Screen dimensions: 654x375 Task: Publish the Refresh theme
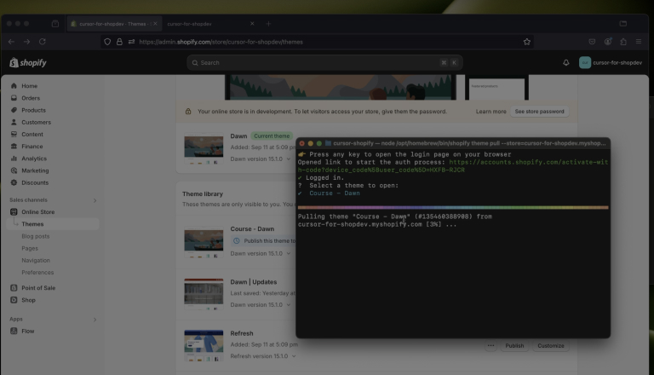[514, 346]
